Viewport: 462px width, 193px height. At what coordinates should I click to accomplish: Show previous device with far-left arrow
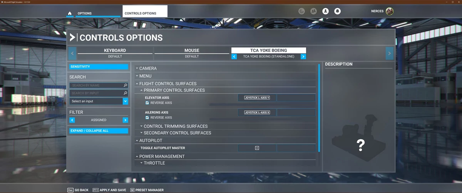(72, 53)
